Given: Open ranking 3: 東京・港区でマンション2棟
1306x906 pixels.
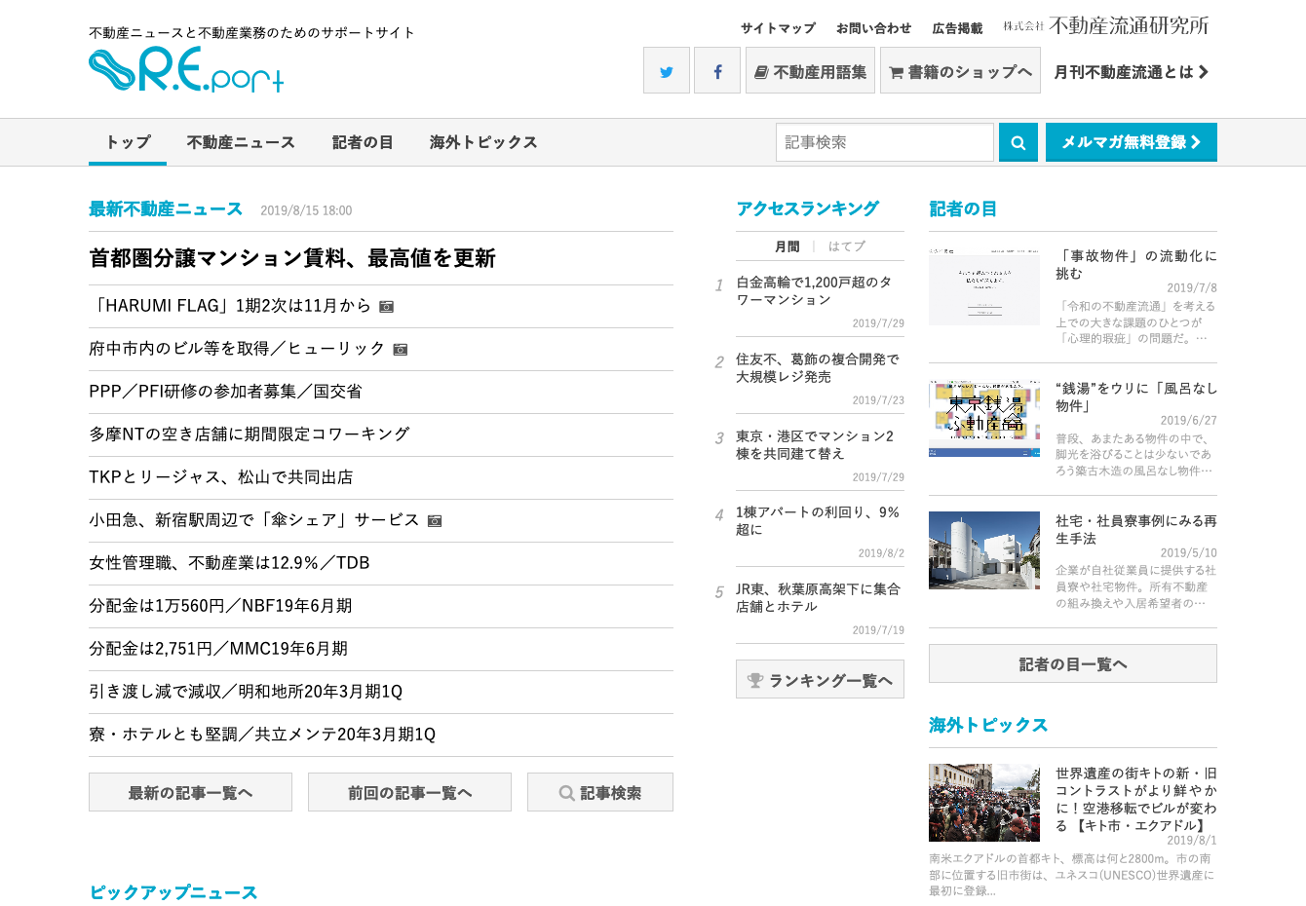Looking at the screenshot, I should coord(815,445).
